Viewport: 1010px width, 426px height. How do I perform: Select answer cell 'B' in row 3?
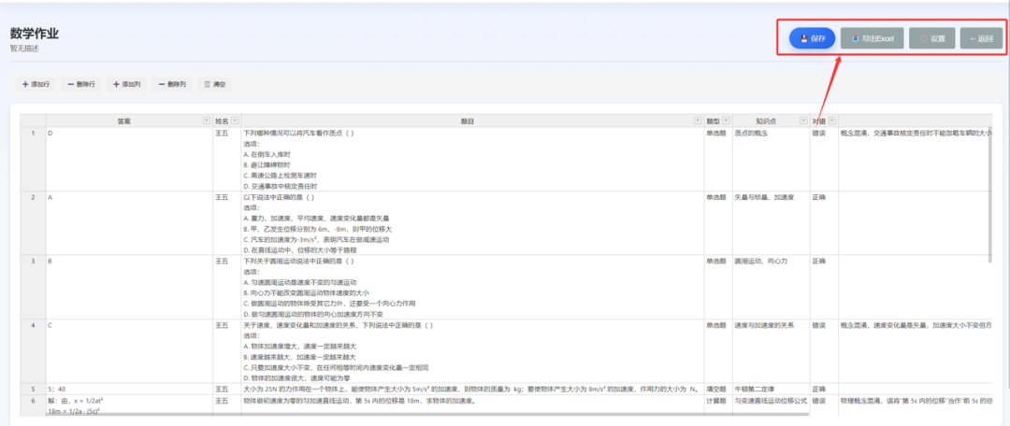[129, 287]
